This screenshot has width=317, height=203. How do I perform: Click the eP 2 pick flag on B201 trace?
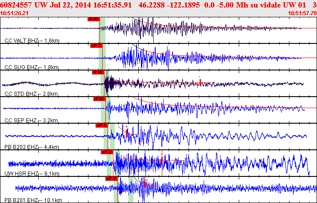click(112, 179)
